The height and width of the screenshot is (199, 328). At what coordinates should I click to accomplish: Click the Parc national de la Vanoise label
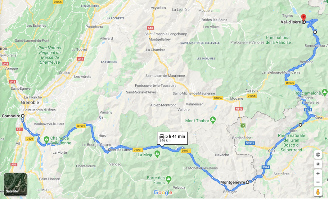tap(278, 40)
